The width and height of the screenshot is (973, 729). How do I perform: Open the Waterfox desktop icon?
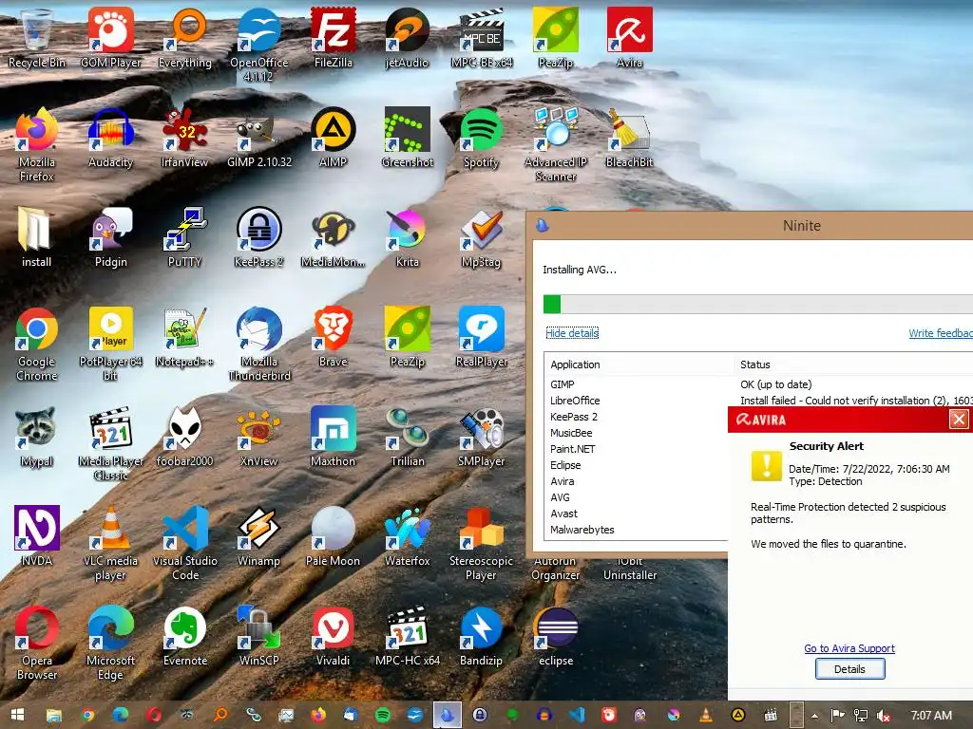click(x=407, y=535)
